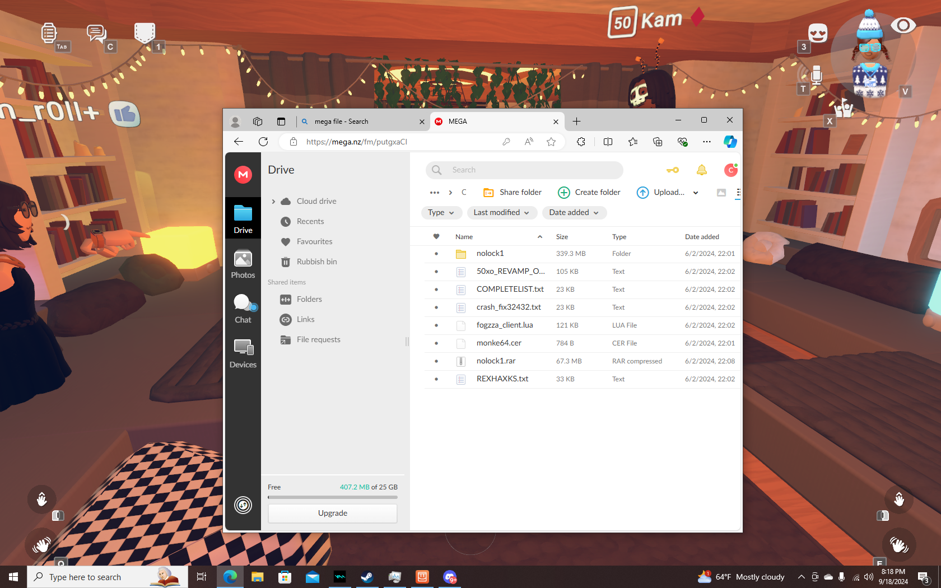Toggle favourite dot for crash_fix32432.txt
Screen dimensions: 941x588
click(436, 307)
